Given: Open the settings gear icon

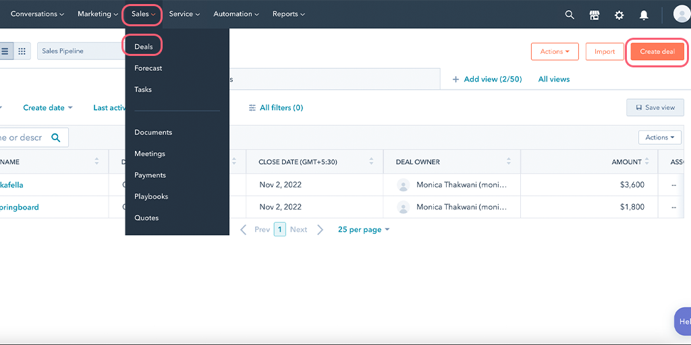Looking at the screenshot, I should [x=619, y=15].
